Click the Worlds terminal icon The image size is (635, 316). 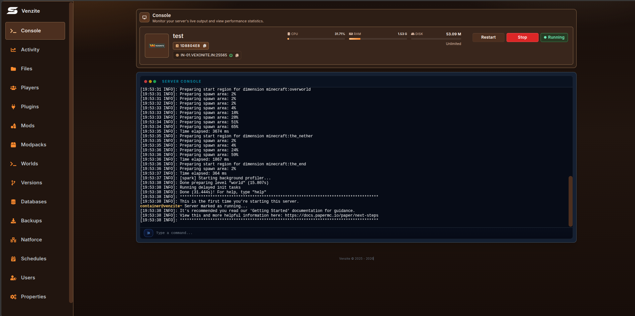click(x=13, y=164)
